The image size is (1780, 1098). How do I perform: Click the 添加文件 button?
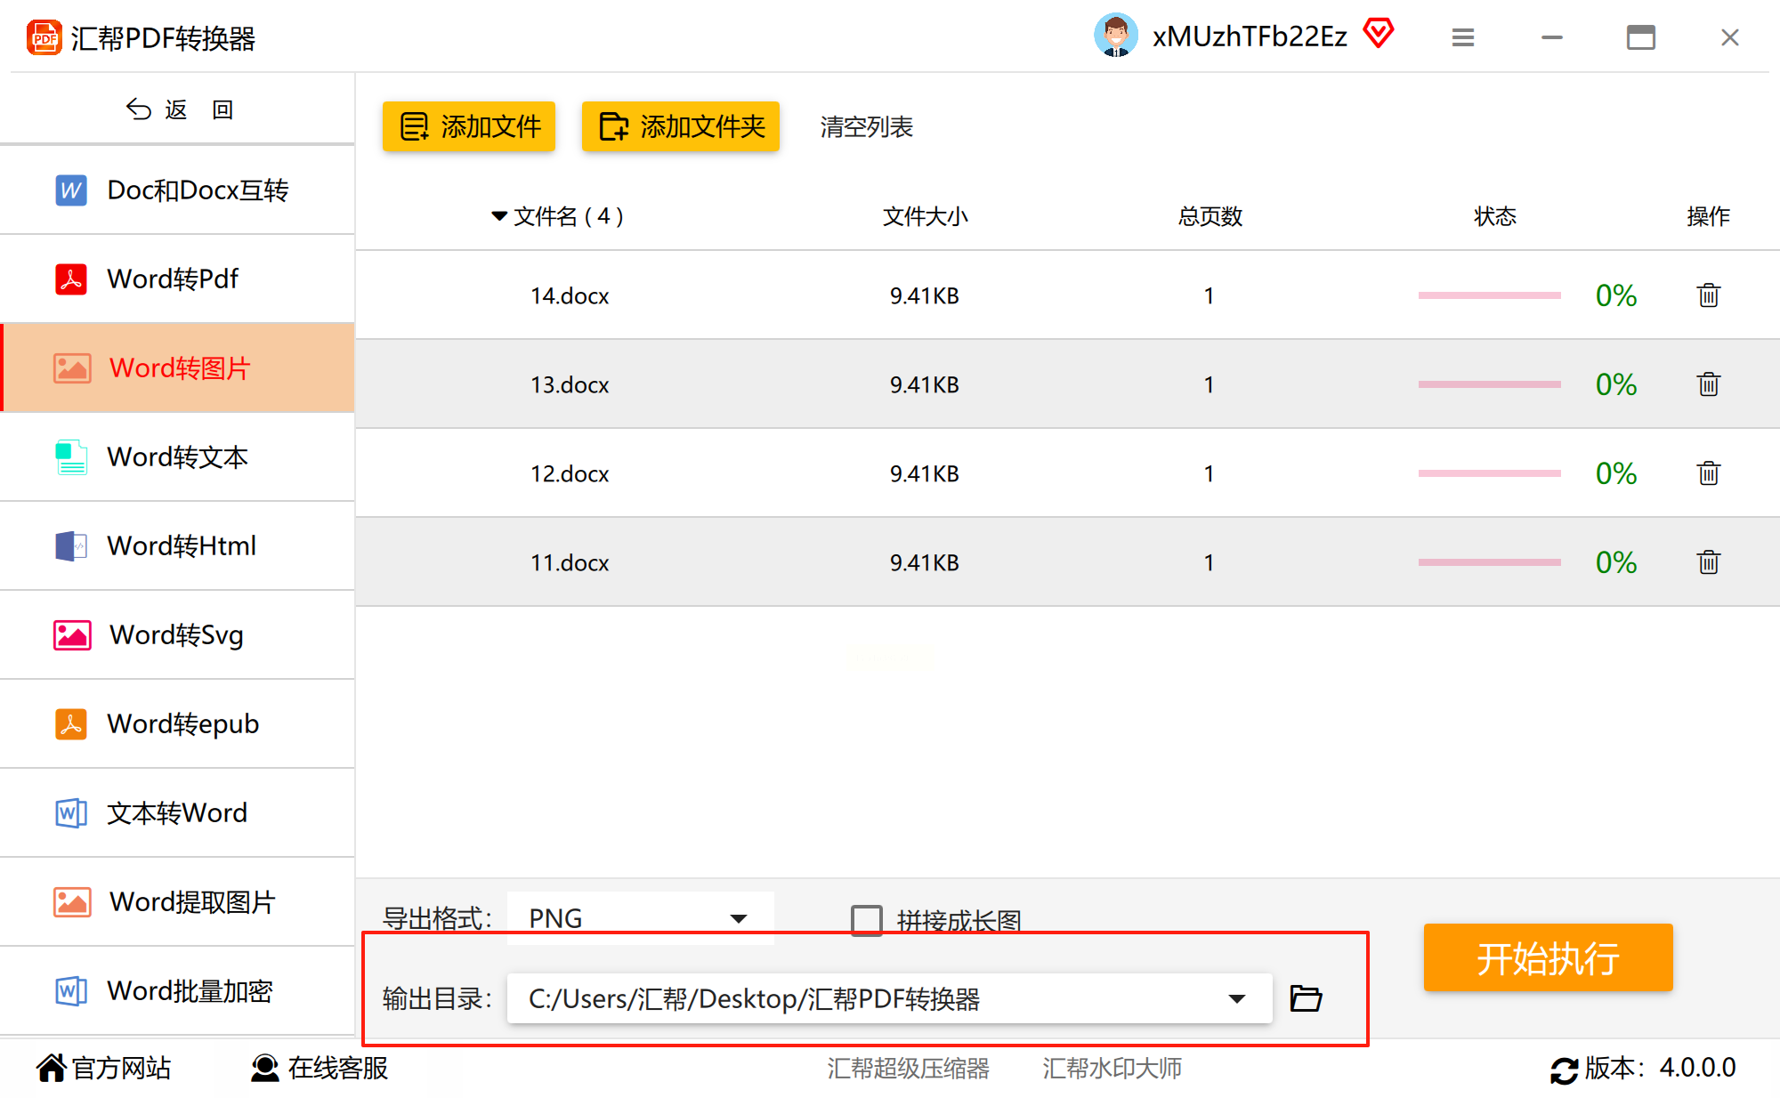coord(469,126)
